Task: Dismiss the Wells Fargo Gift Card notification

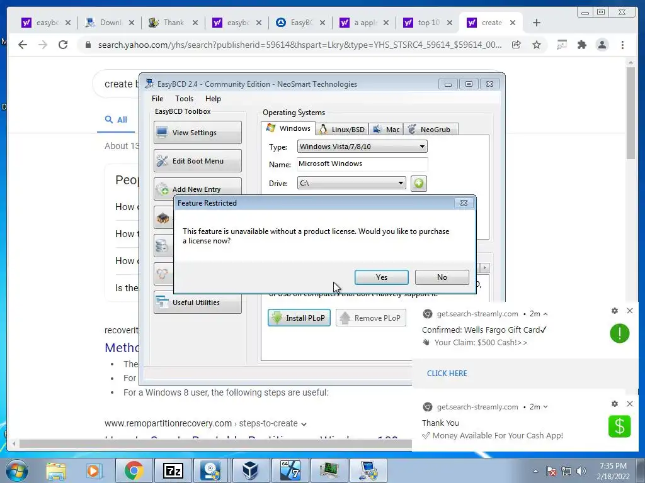Action: click(x=630, y=311)
